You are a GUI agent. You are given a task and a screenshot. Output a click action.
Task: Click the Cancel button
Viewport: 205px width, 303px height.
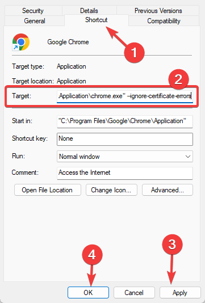click(134, 293)
